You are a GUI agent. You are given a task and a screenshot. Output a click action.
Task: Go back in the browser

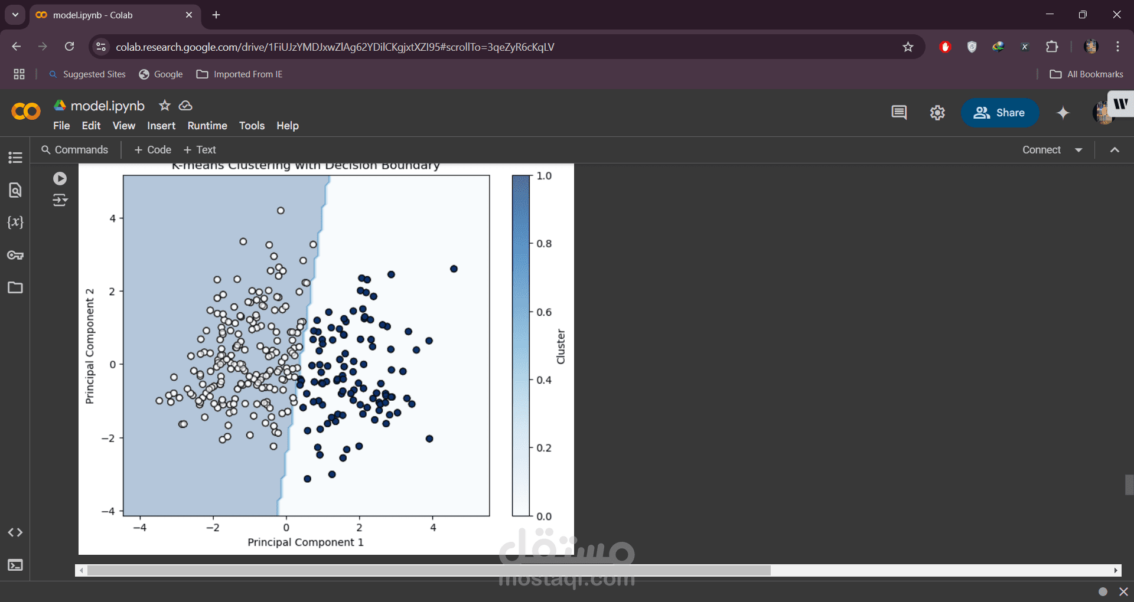coord(17,47)
